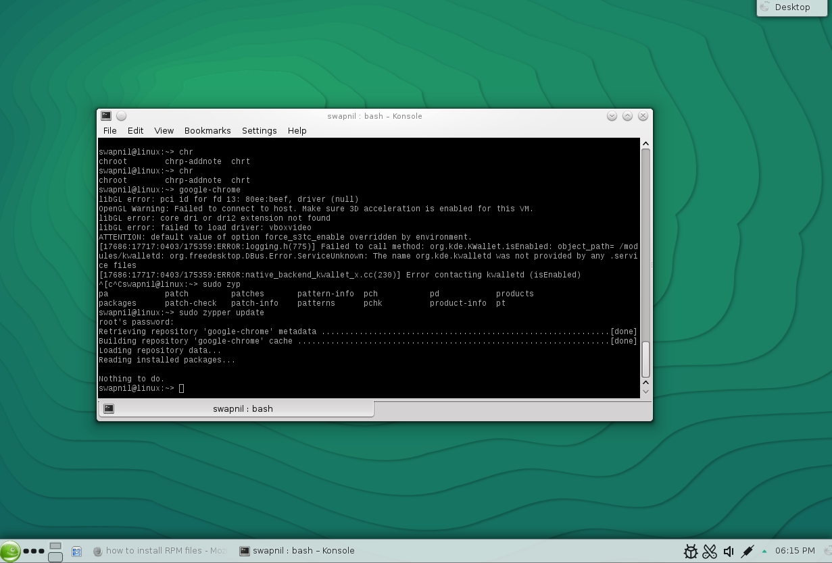This screenshot has width=832, height=563.
Task: Open the Help menu in Konsole
Action: (297, 131)
